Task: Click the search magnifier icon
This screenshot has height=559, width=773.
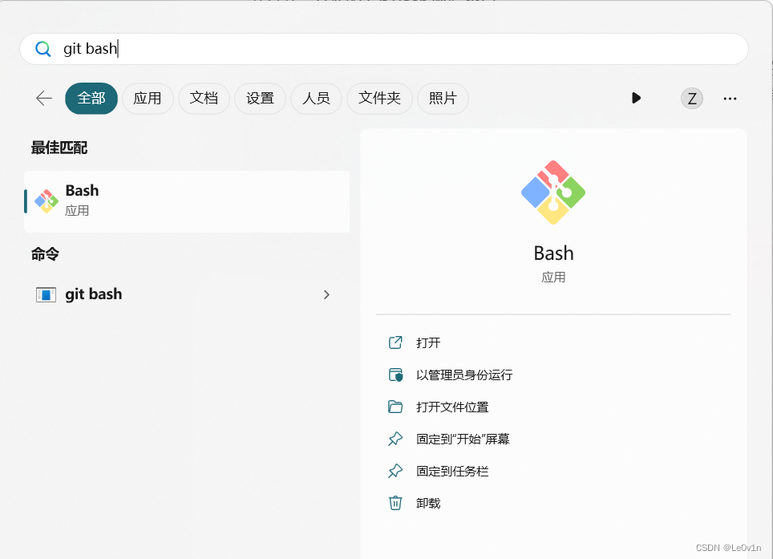Action: coord(42,49)
